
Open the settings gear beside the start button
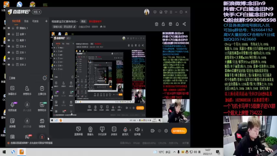pos(166,131)
